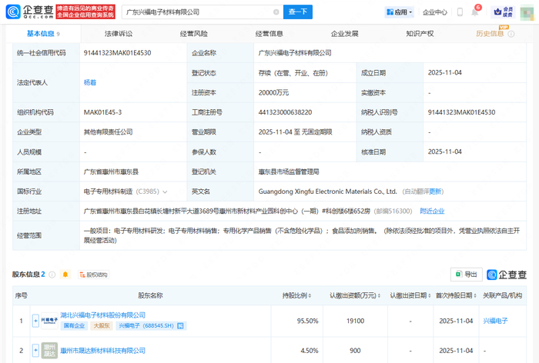
Task: Click the 附近企业 nearby companies link
Action: point(432,211)
